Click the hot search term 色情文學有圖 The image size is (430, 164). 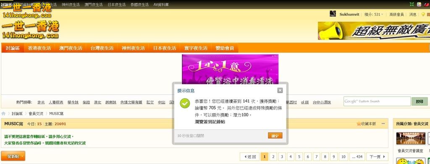(131, 102)
